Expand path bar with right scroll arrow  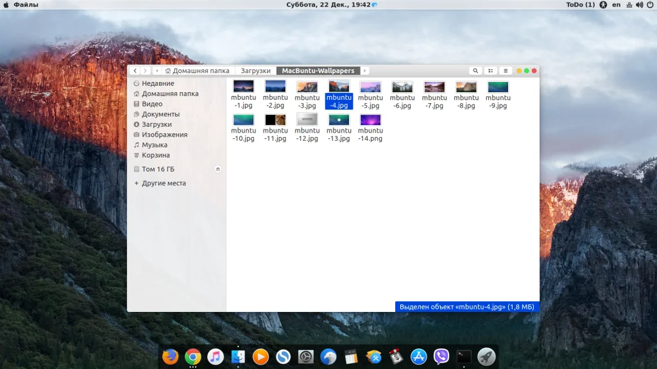364,70
